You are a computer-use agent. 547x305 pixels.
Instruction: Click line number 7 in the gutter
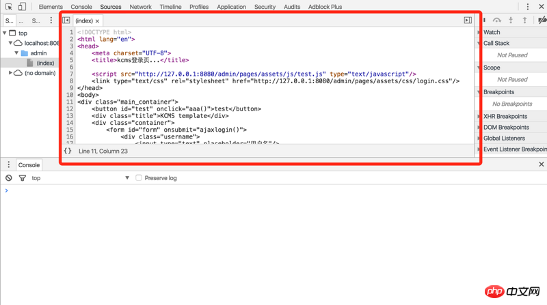click(x=71, y=74)
